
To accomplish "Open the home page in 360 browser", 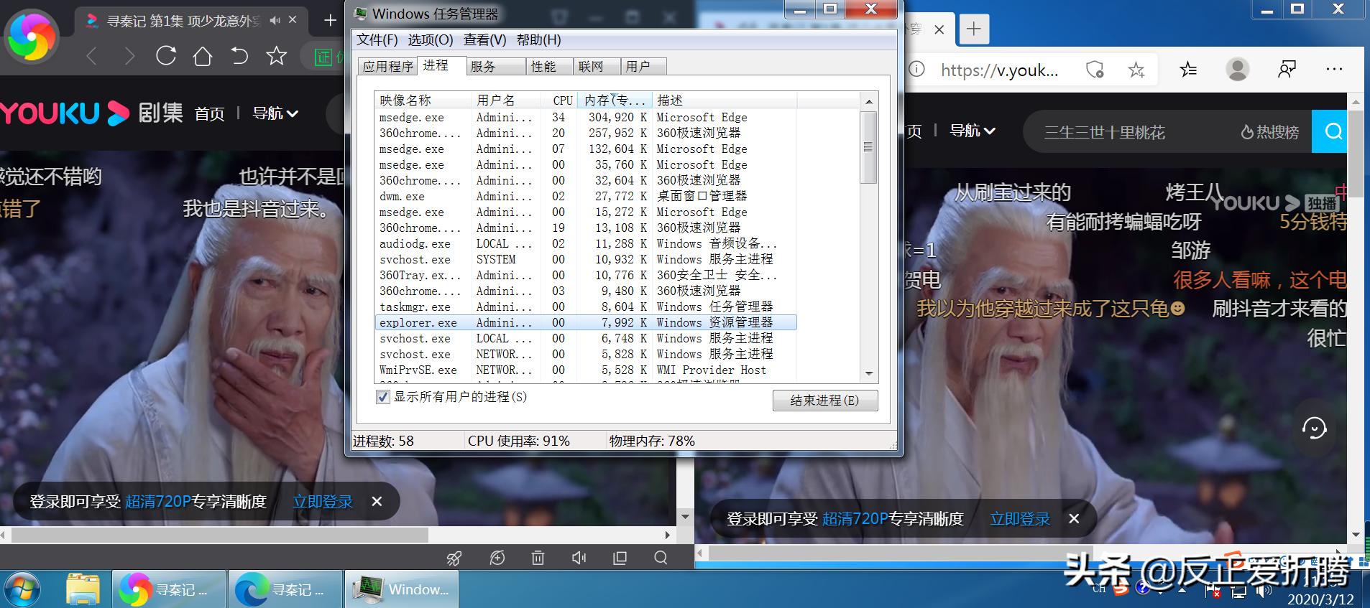I will click(203, 55).
